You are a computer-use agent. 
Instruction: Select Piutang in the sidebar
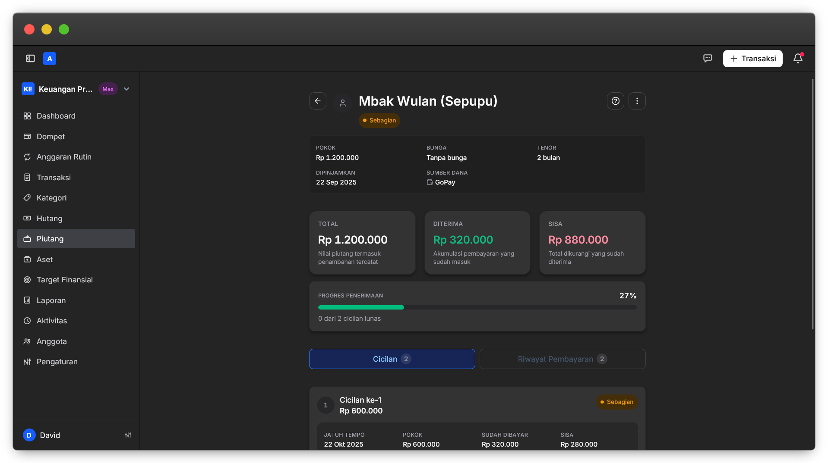click(x=76, y=239)
